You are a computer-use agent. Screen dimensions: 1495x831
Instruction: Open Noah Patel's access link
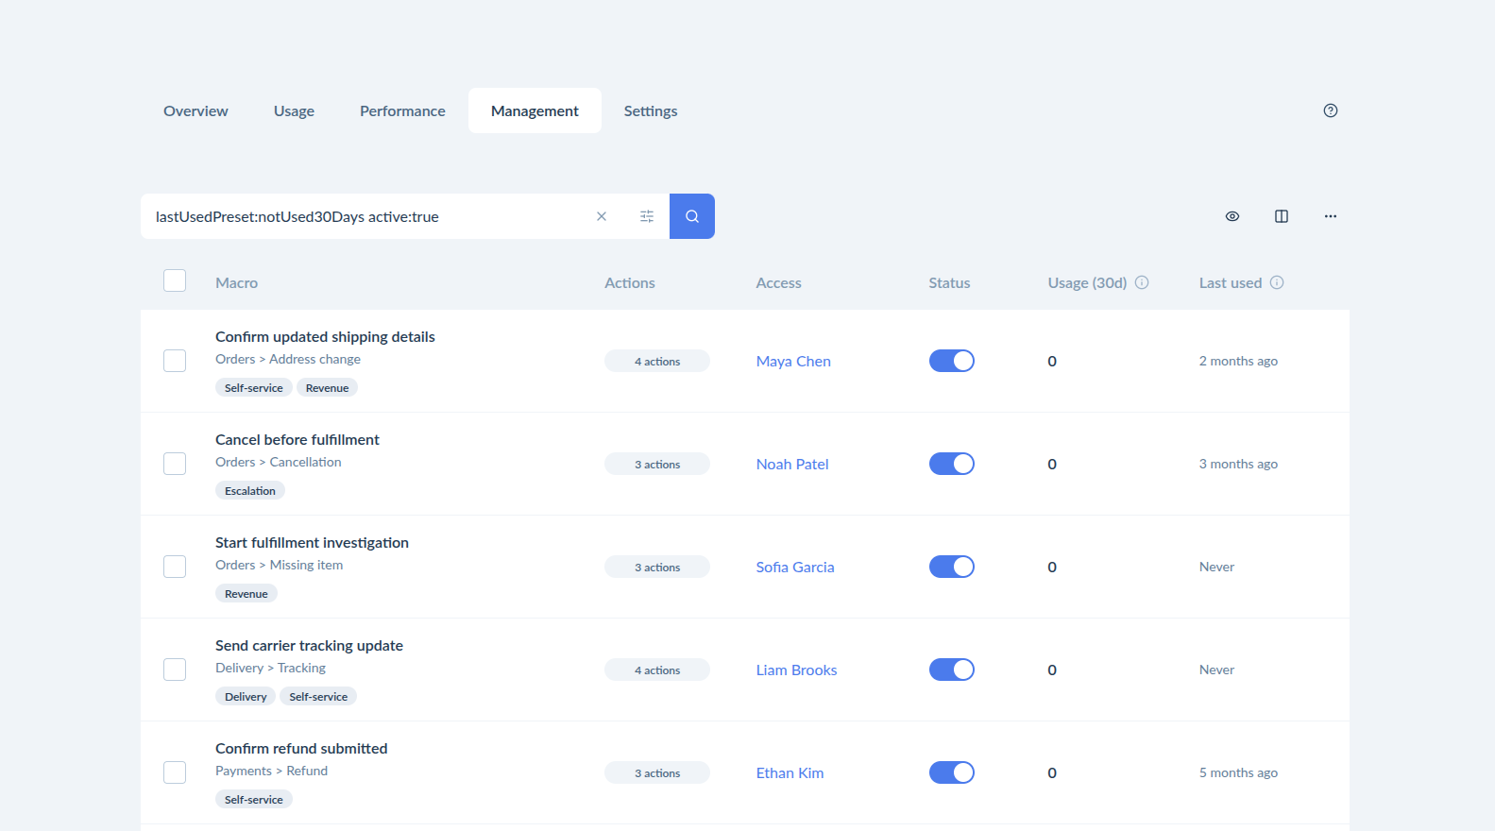tap(792, 464)
